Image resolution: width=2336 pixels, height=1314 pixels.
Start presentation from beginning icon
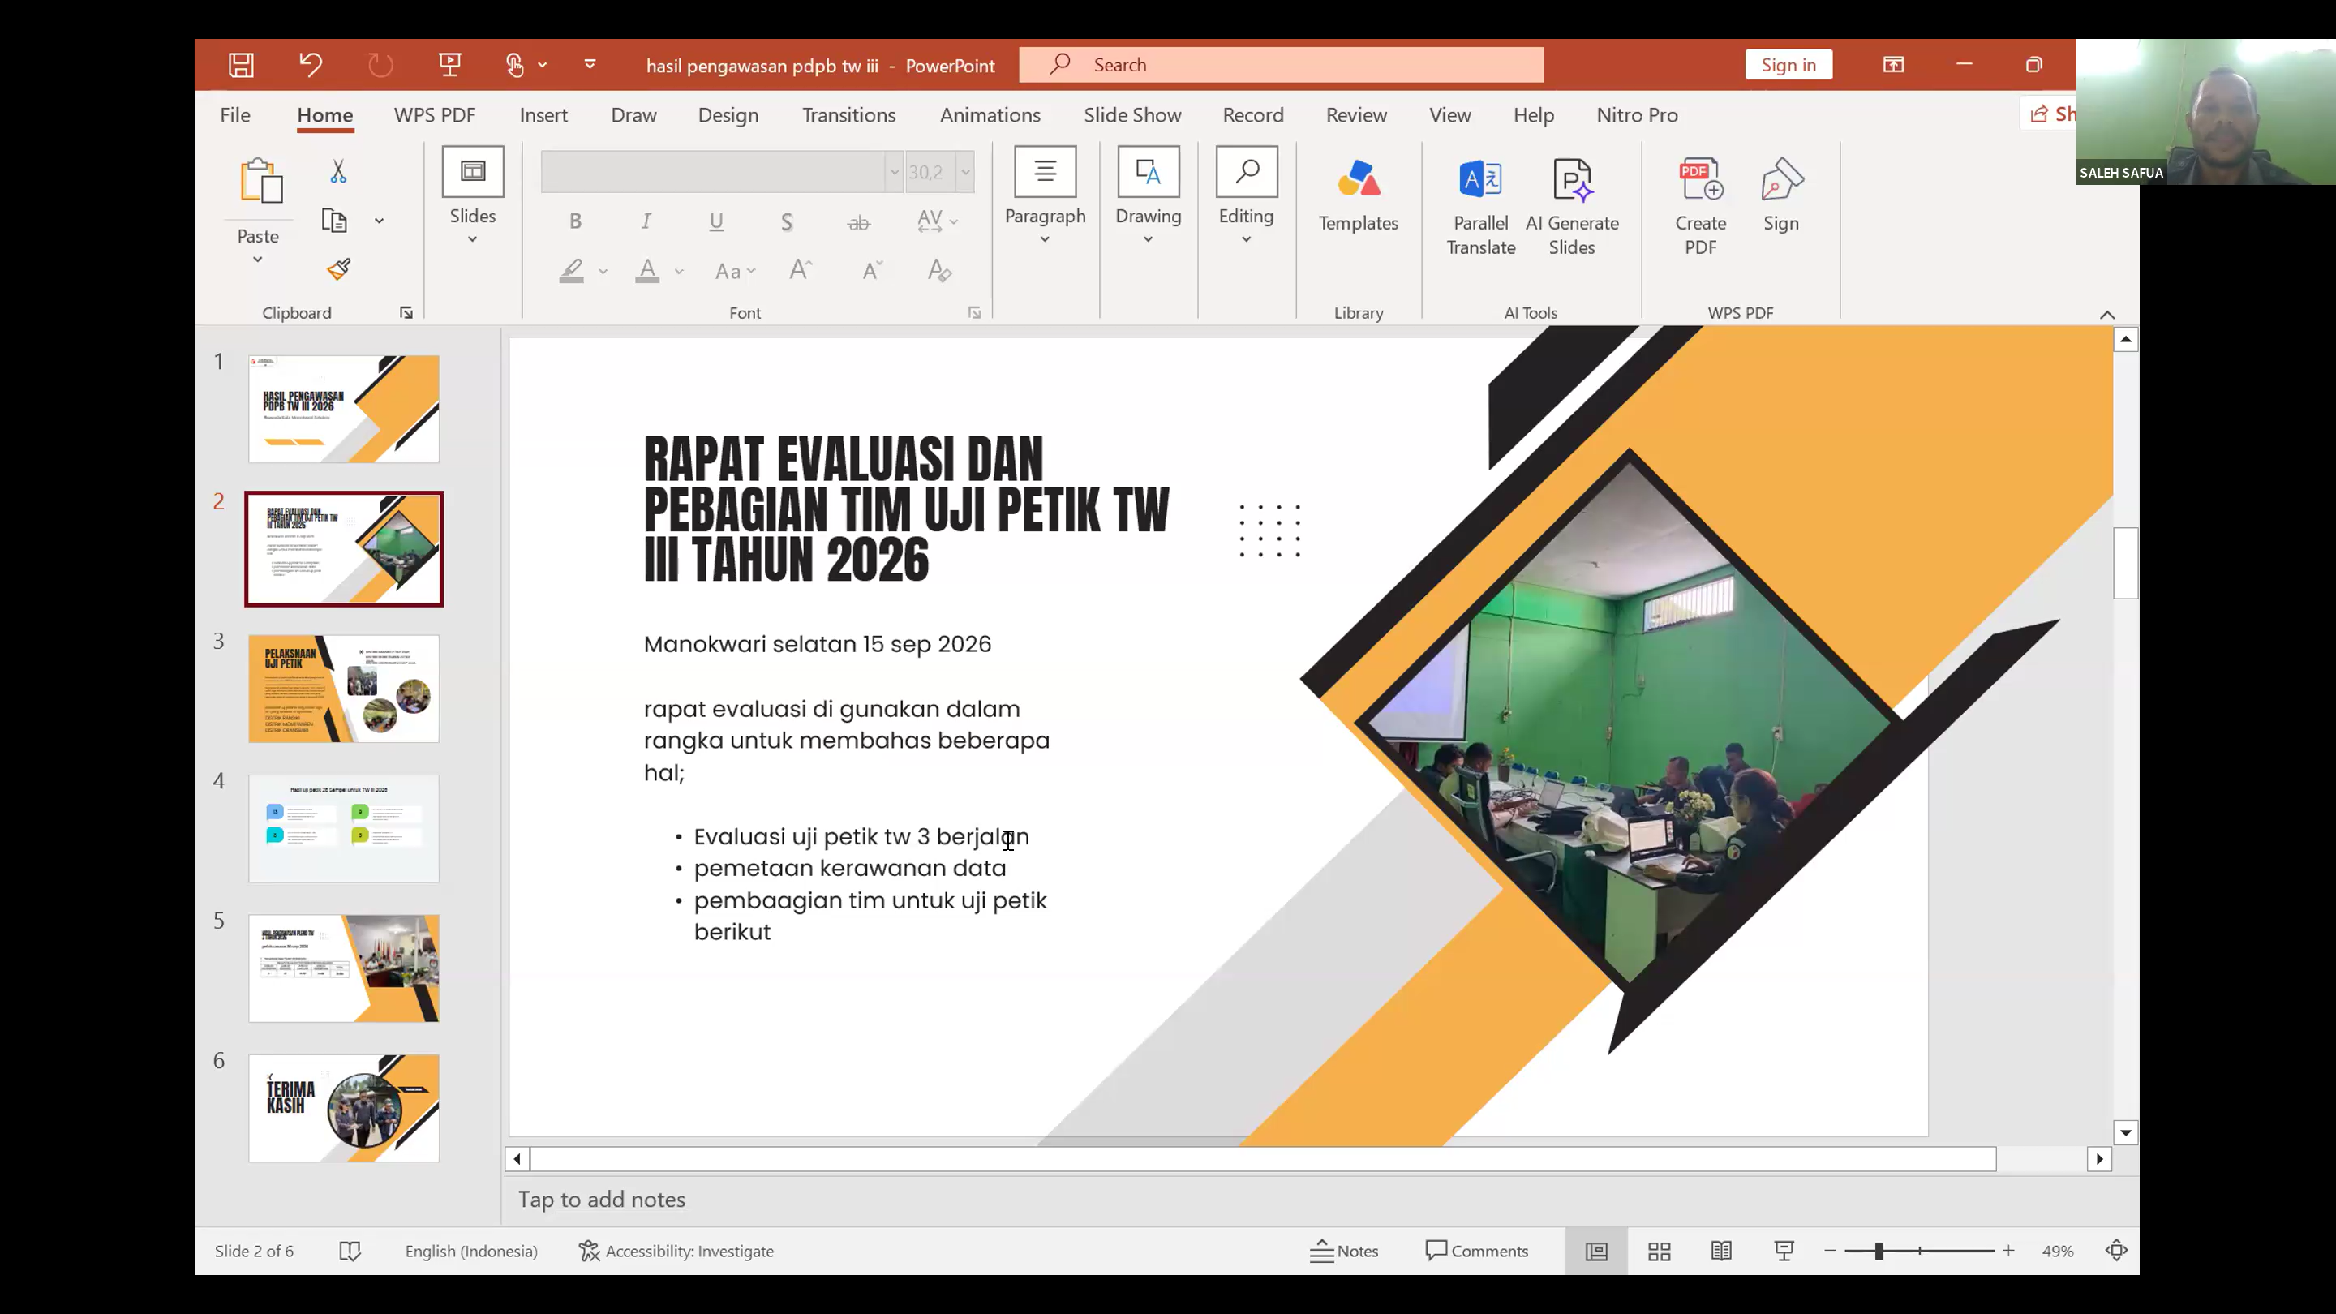click(x=450, y=64)
